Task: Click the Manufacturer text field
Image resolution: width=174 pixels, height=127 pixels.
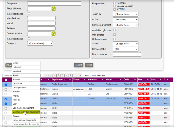Action: click(41, 18)
